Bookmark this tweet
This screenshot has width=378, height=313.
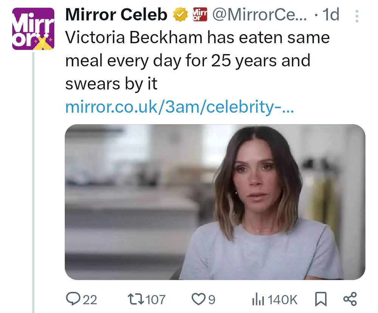pos(320,299)
